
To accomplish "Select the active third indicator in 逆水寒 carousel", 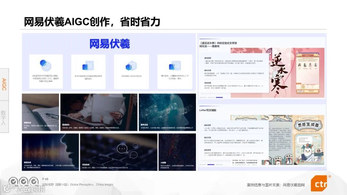I will (x=219, y=97).
